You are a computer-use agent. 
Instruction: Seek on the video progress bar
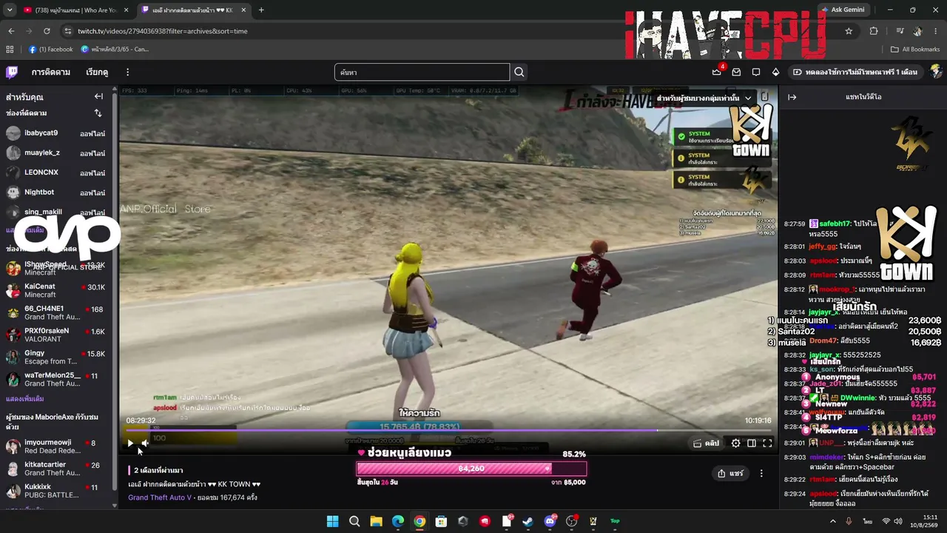pyautogui.click(x=448, y=430)
